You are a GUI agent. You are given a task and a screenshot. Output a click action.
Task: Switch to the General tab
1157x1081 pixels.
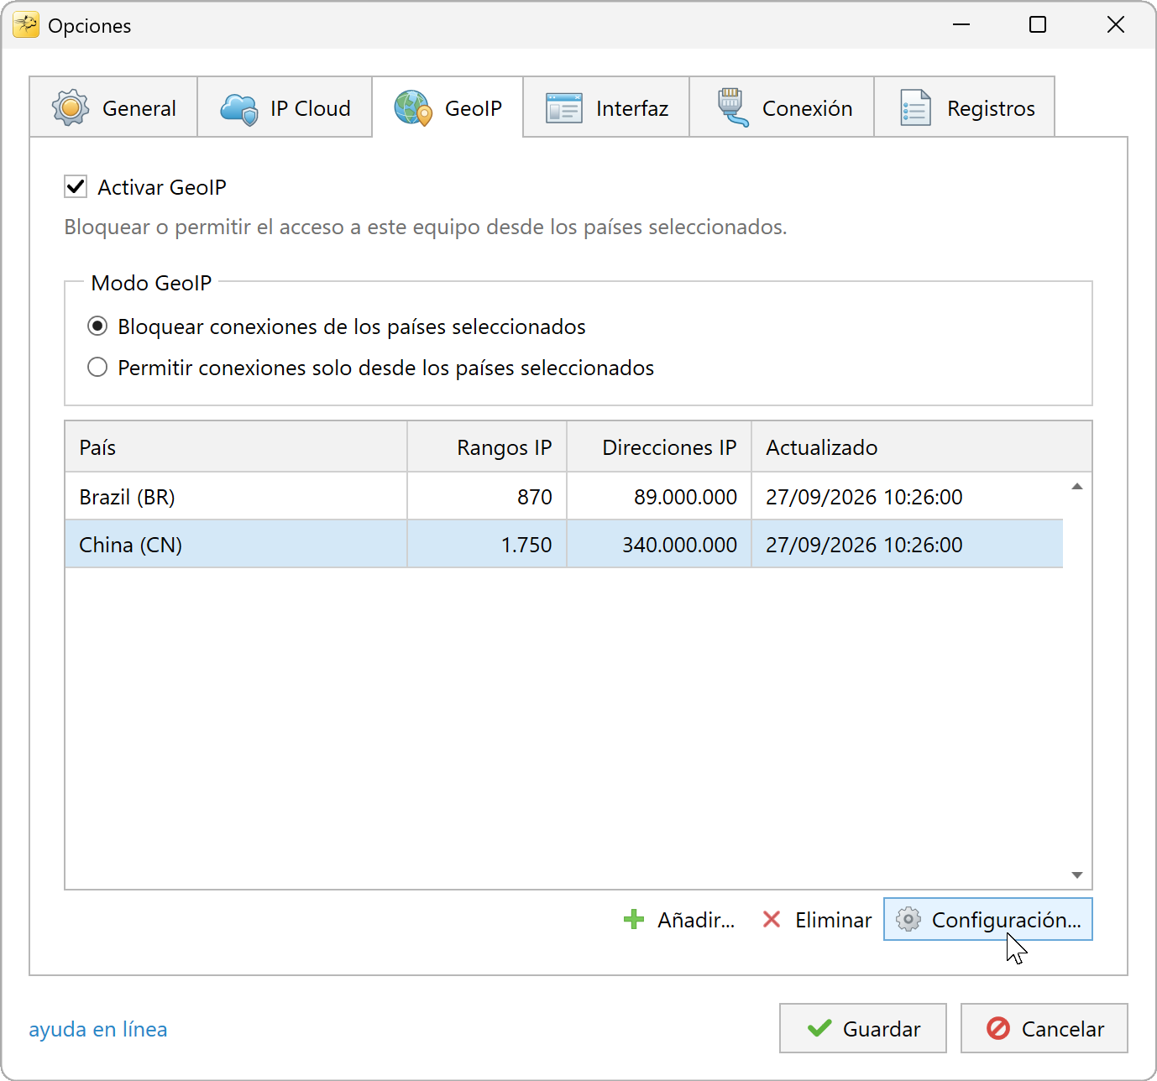[x=113, y=107]
